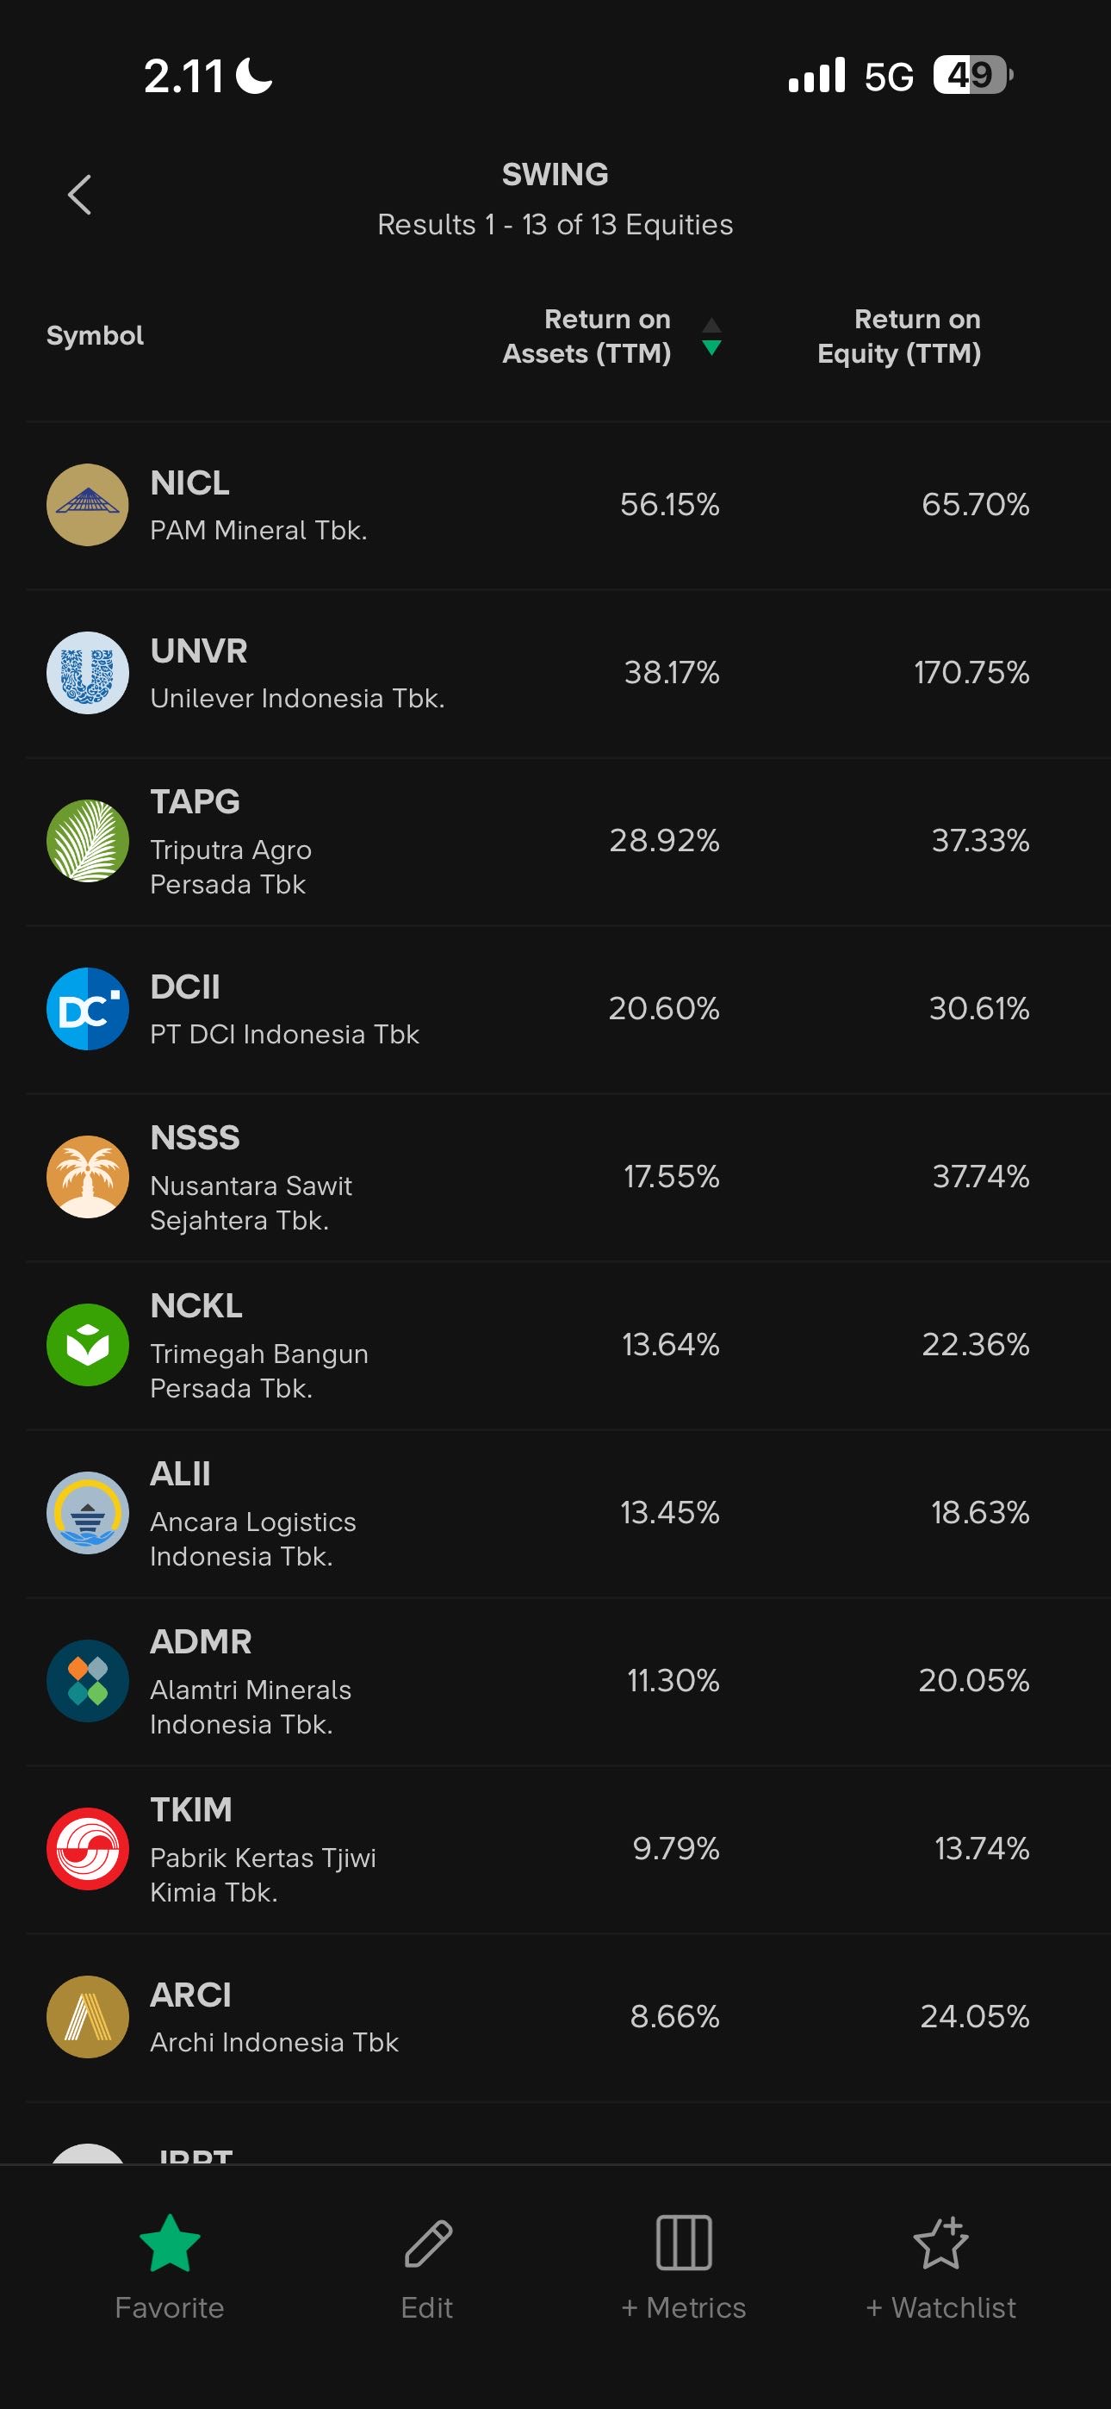Select the TAPG palm leaf logo
This screenshot has width=1111, height=2409.
coord(88,841)
